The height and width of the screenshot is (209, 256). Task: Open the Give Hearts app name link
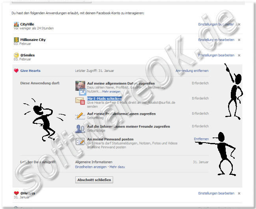(x=30, y=71)
